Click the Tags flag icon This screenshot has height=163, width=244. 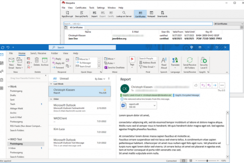click(132, 59)
